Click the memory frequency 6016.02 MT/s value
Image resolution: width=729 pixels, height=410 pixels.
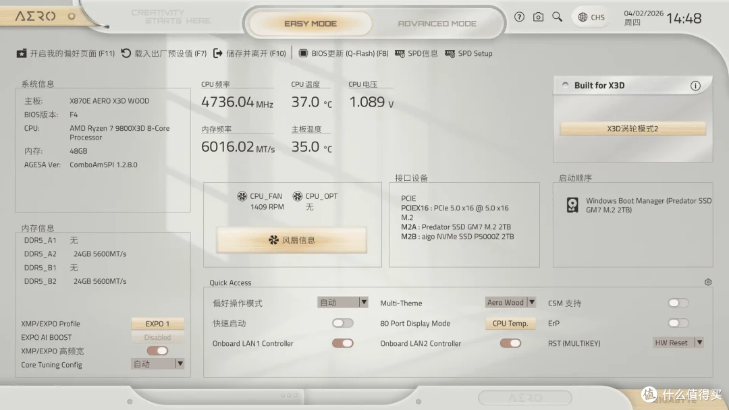(238, 147)
